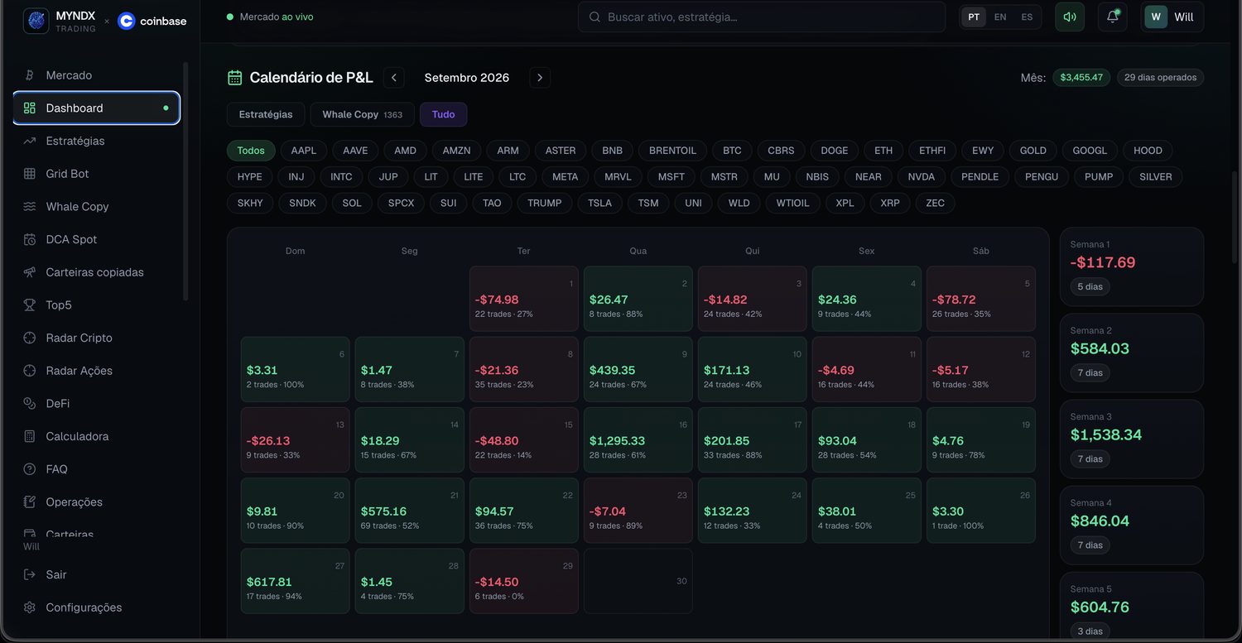Go to next month chevron

[x=540, y=78]
